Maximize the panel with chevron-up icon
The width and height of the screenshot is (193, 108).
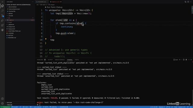[x=189, y=60]
